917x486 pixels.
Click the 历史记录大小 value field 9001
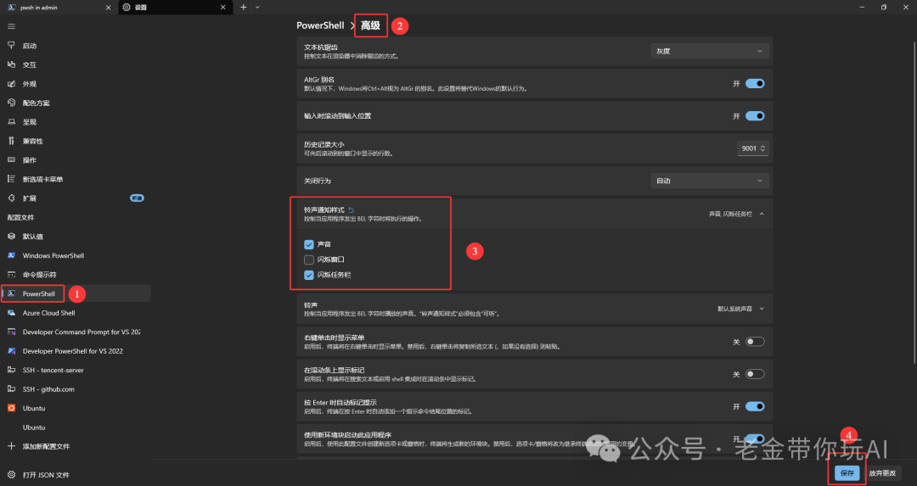point(748,148)
